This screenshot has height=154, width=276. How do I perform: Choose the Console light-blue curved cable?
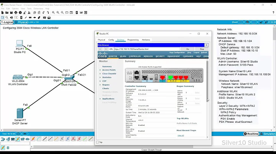pyautogui.click(x=39, y=139)
